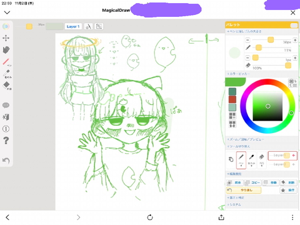Select layer2 in the palette
300x225 pixels.
pos(282,164)
